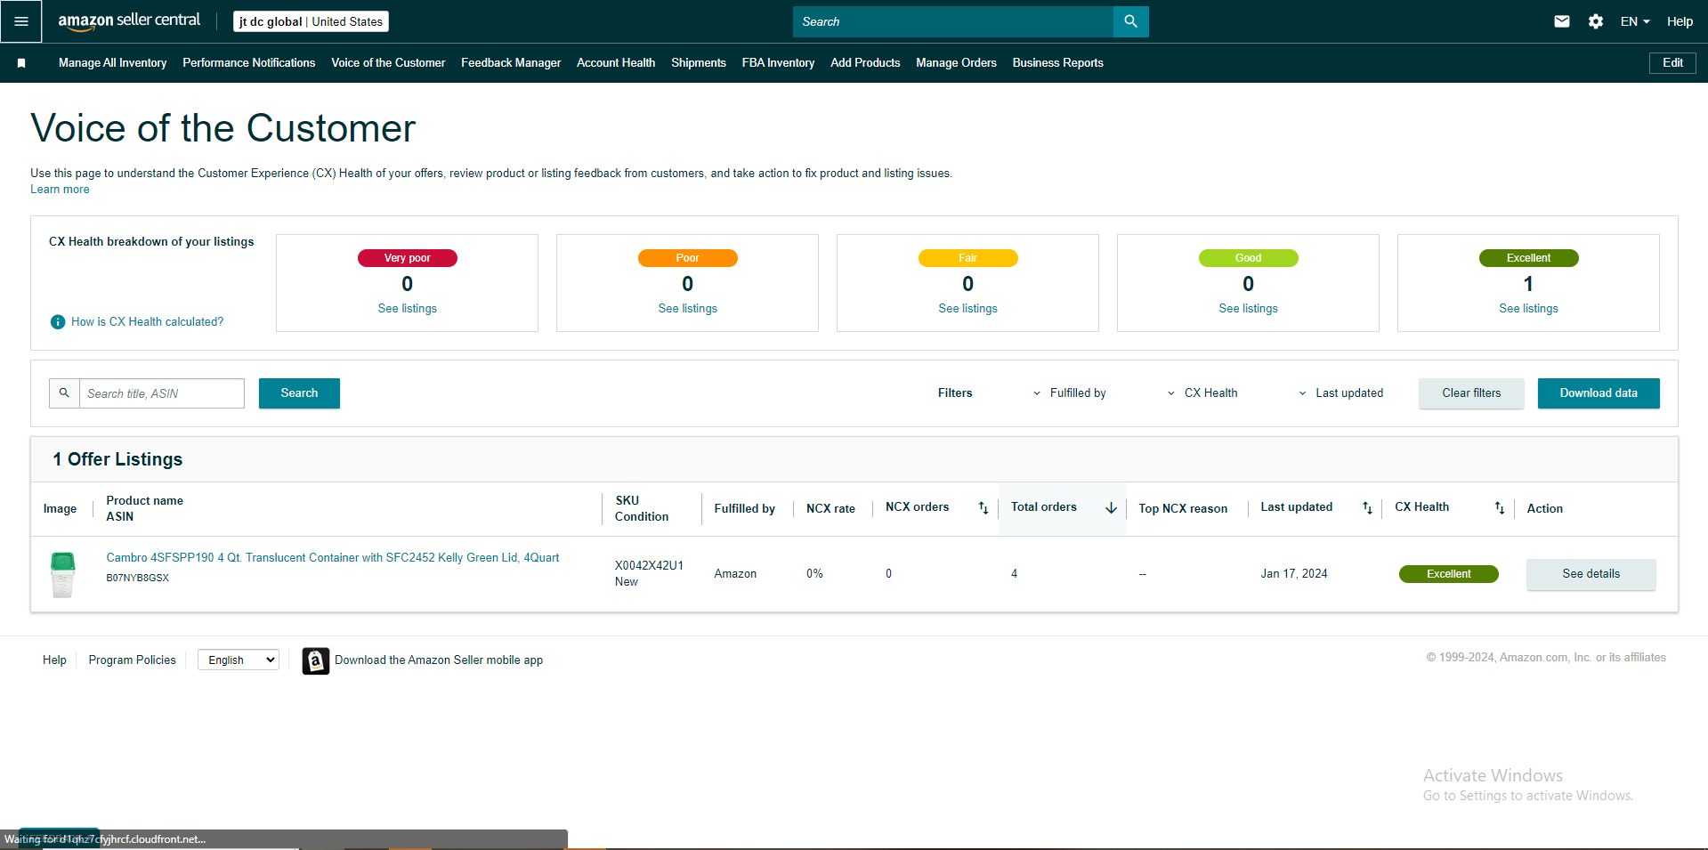This screenshot has height=850, width=1708.
Task: Click the Fair yellow badge
Action: click(x=968, y=258)
